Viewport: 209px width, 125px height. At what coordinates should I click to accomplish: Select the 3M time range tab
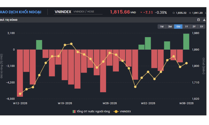click(x=170, y=27)
